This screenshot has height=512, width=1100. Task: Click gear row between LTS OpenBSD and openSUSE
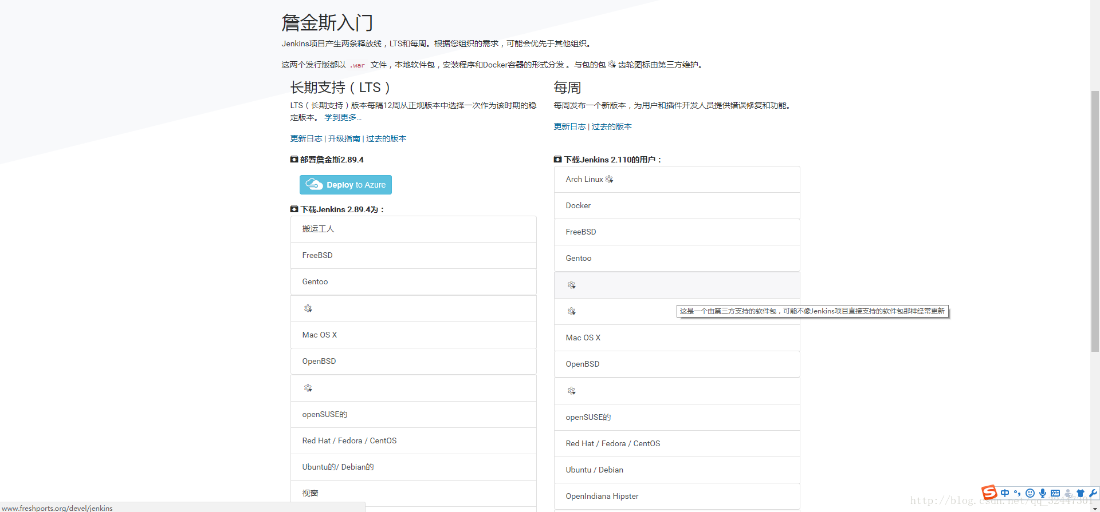[413, 388]
